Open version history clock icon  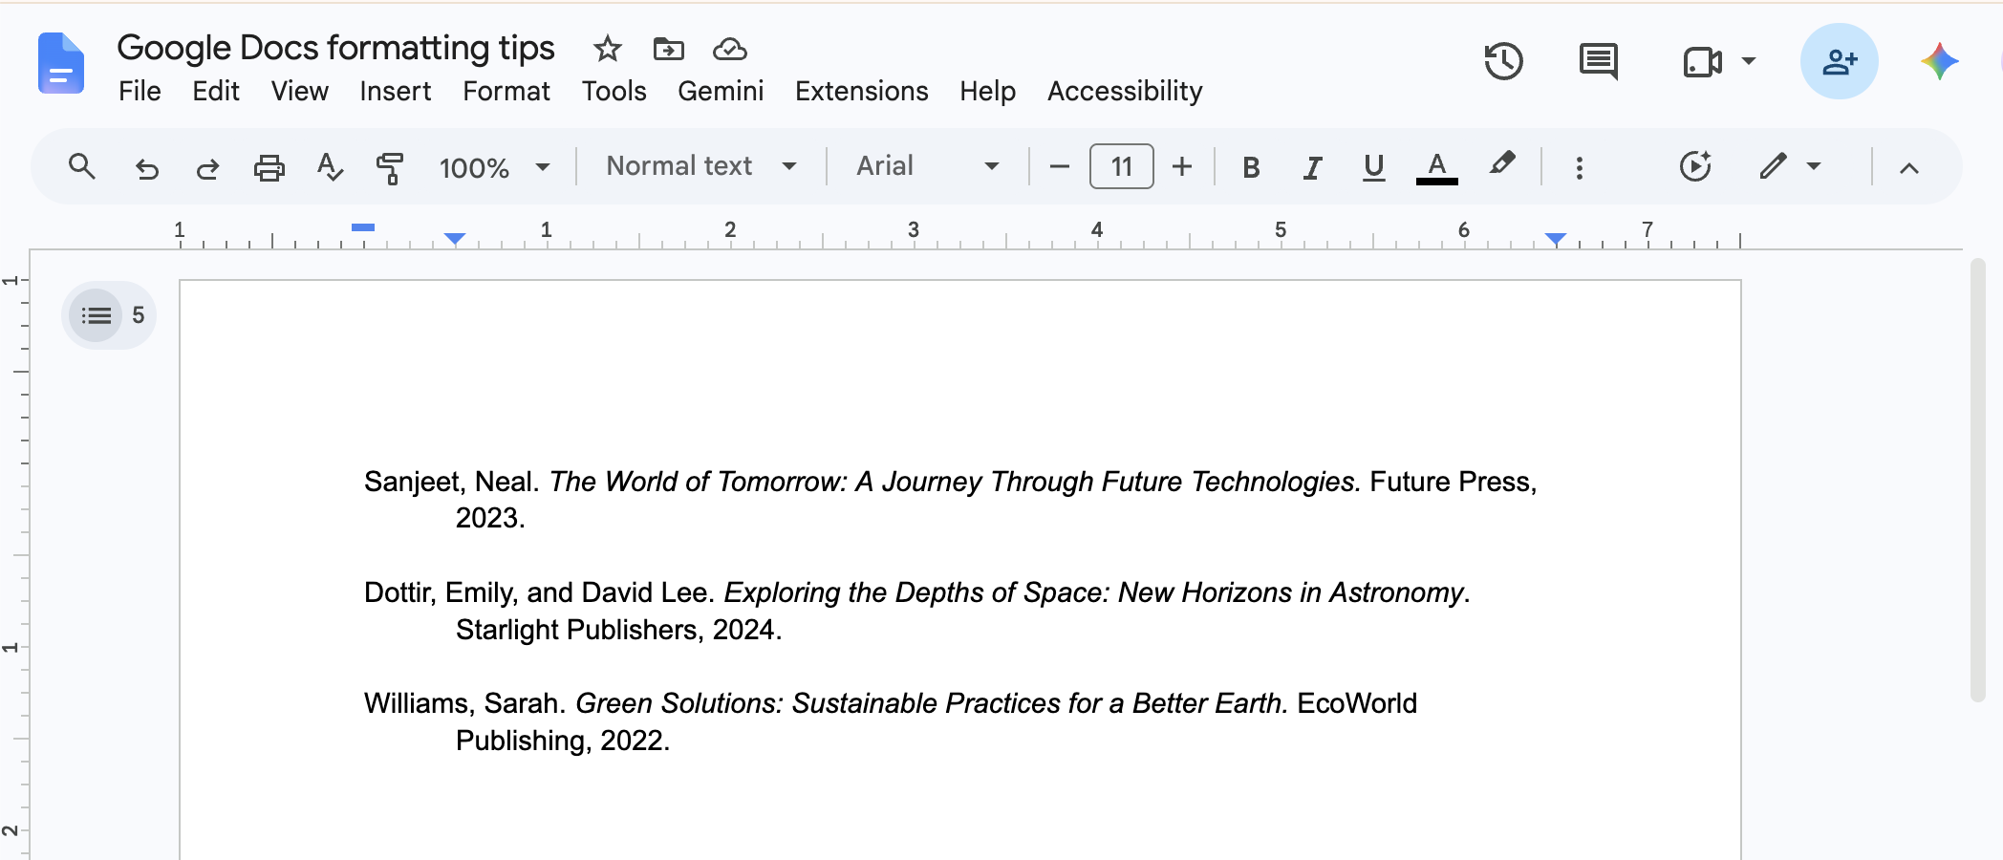click(1503, 62)
